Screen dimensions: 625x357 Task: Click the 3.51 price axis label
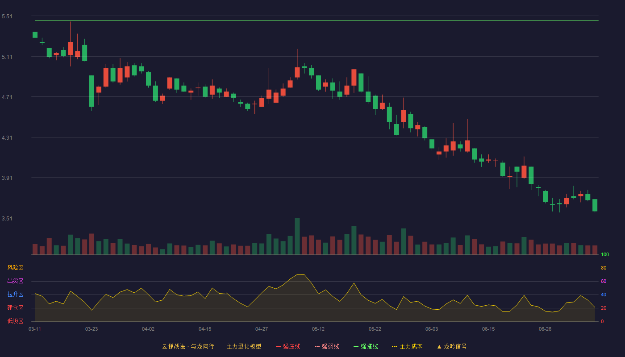[7, 219]
